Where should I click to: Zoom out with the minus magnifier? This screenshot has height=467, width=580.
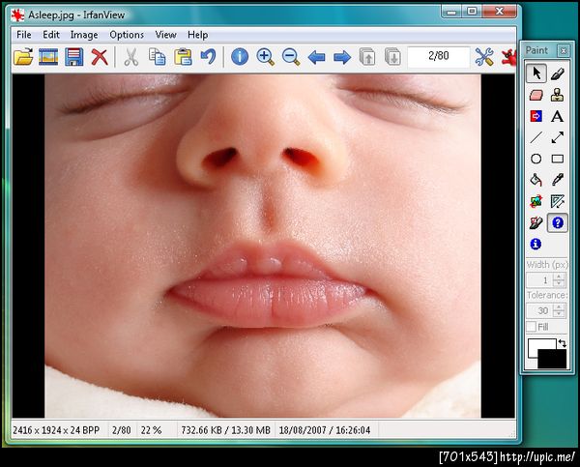point(291,57)
